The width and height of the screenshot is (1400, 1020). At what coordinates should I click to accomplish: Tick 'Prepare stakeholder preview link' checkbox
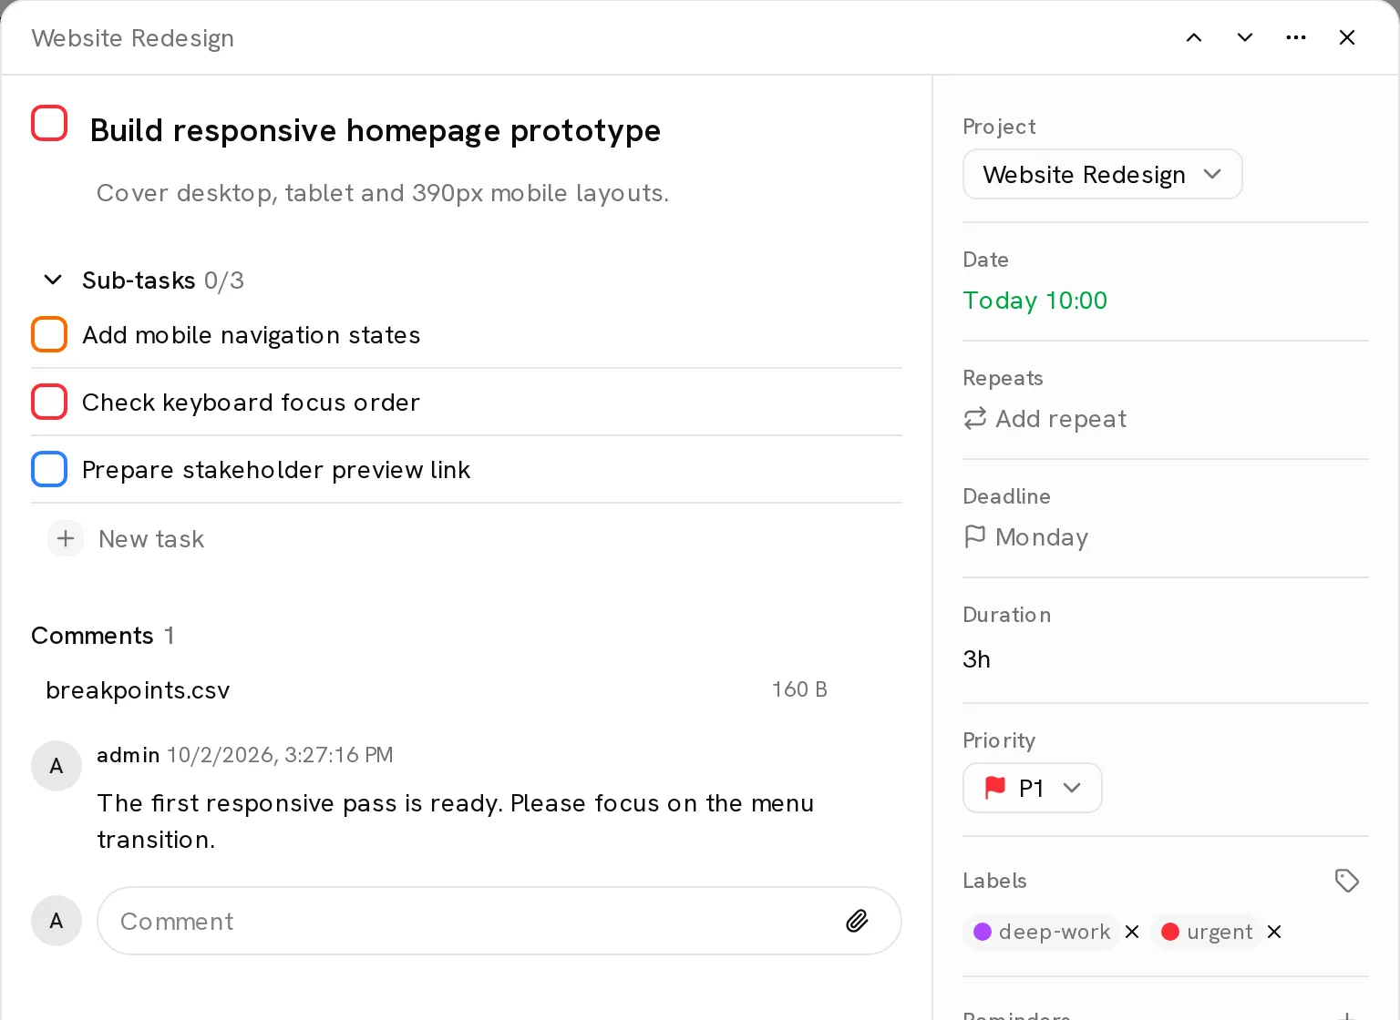tap(49, 469)
